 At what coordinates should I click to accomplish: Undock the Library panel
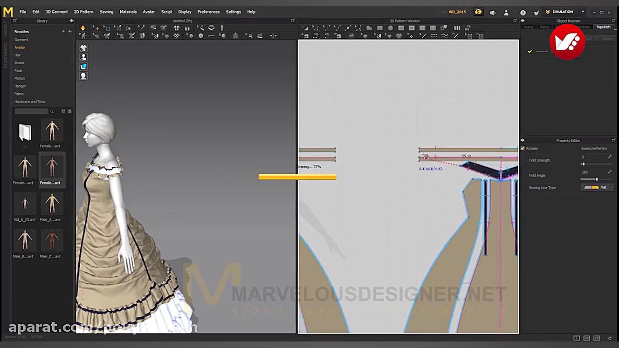[x=15, y=20]
